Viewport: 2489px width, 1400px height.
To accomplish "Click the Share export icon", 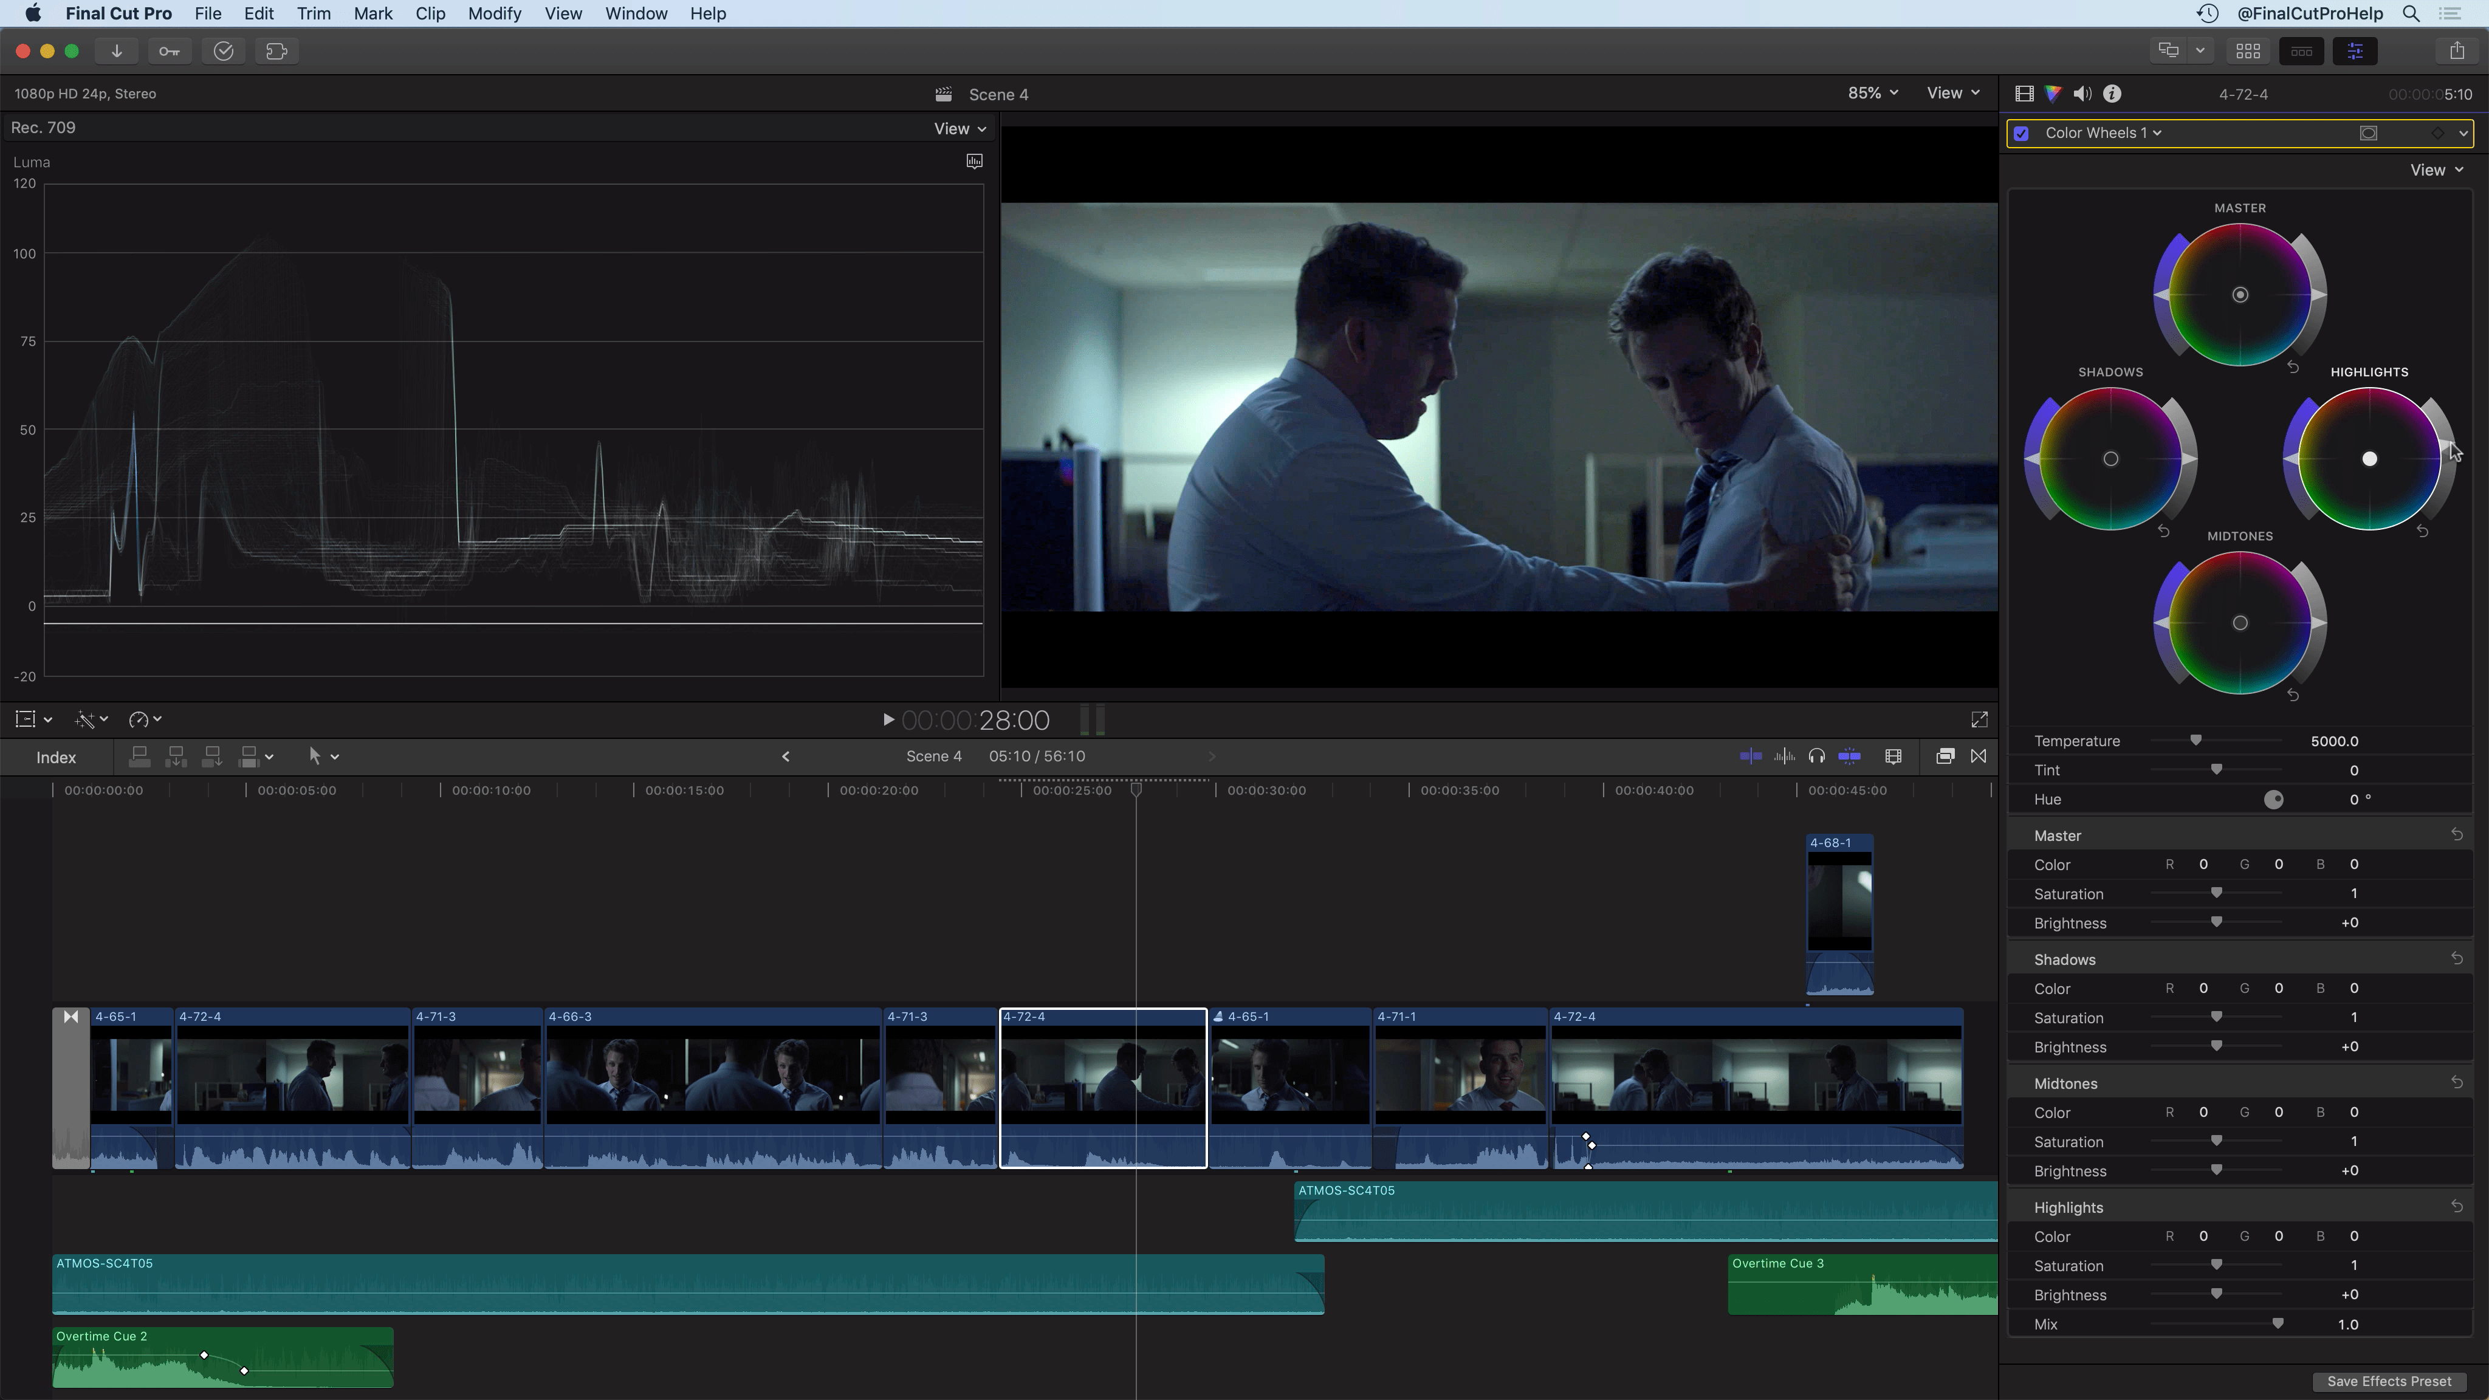I will pyautogui.click(x=2457, y=51).
